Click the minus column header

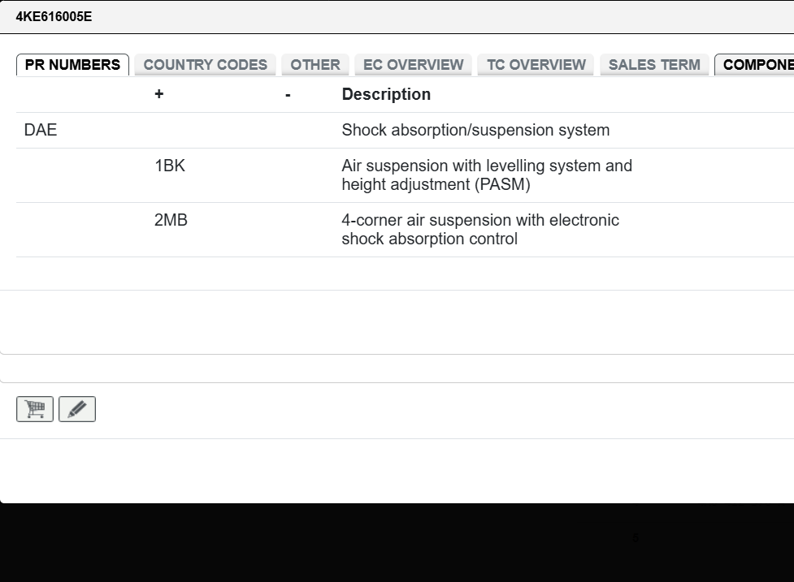(288, 95)
